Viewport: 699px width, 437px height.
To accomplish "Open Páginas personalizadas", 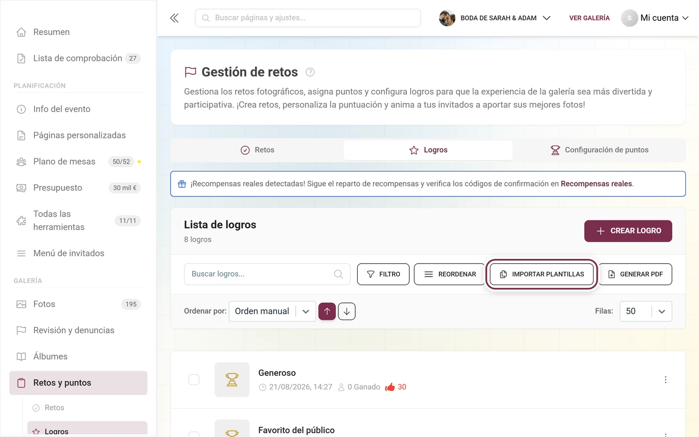I will [78, 135].
